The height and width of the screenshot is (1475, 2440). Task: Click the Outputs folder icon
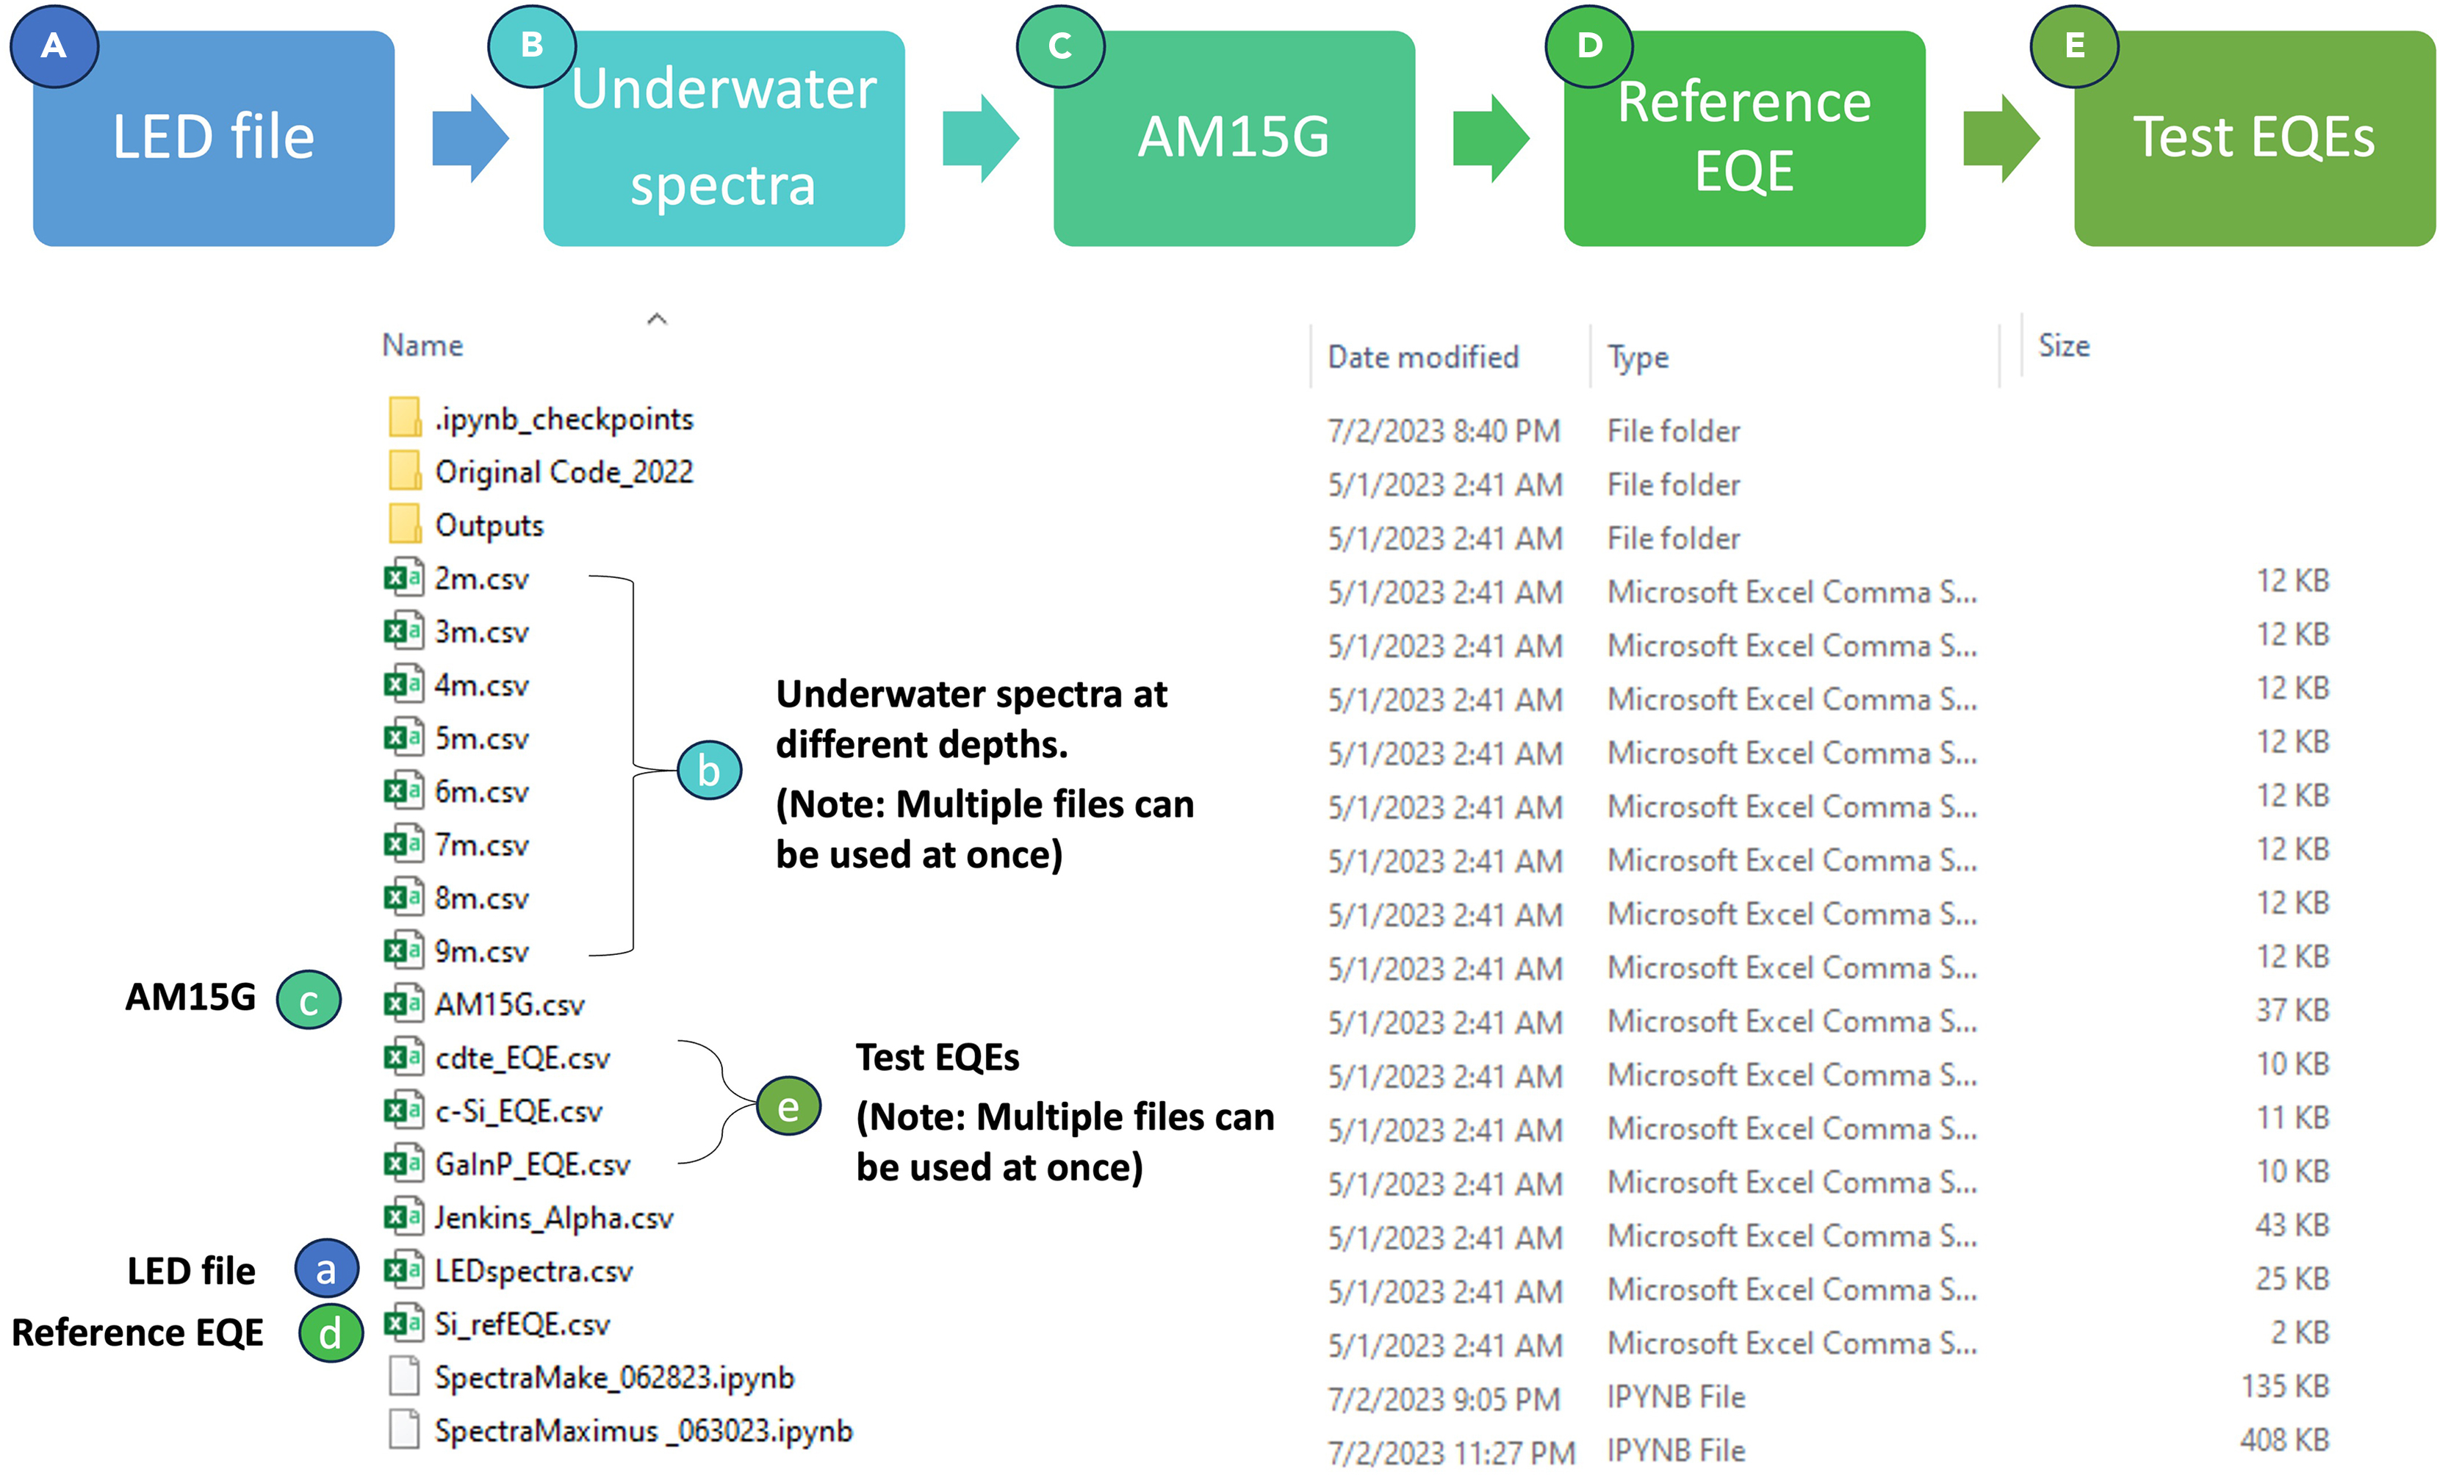point(404,524)
